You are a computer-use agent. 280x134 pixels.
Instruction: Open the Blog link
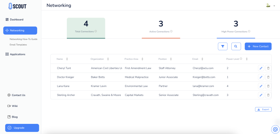13,117
